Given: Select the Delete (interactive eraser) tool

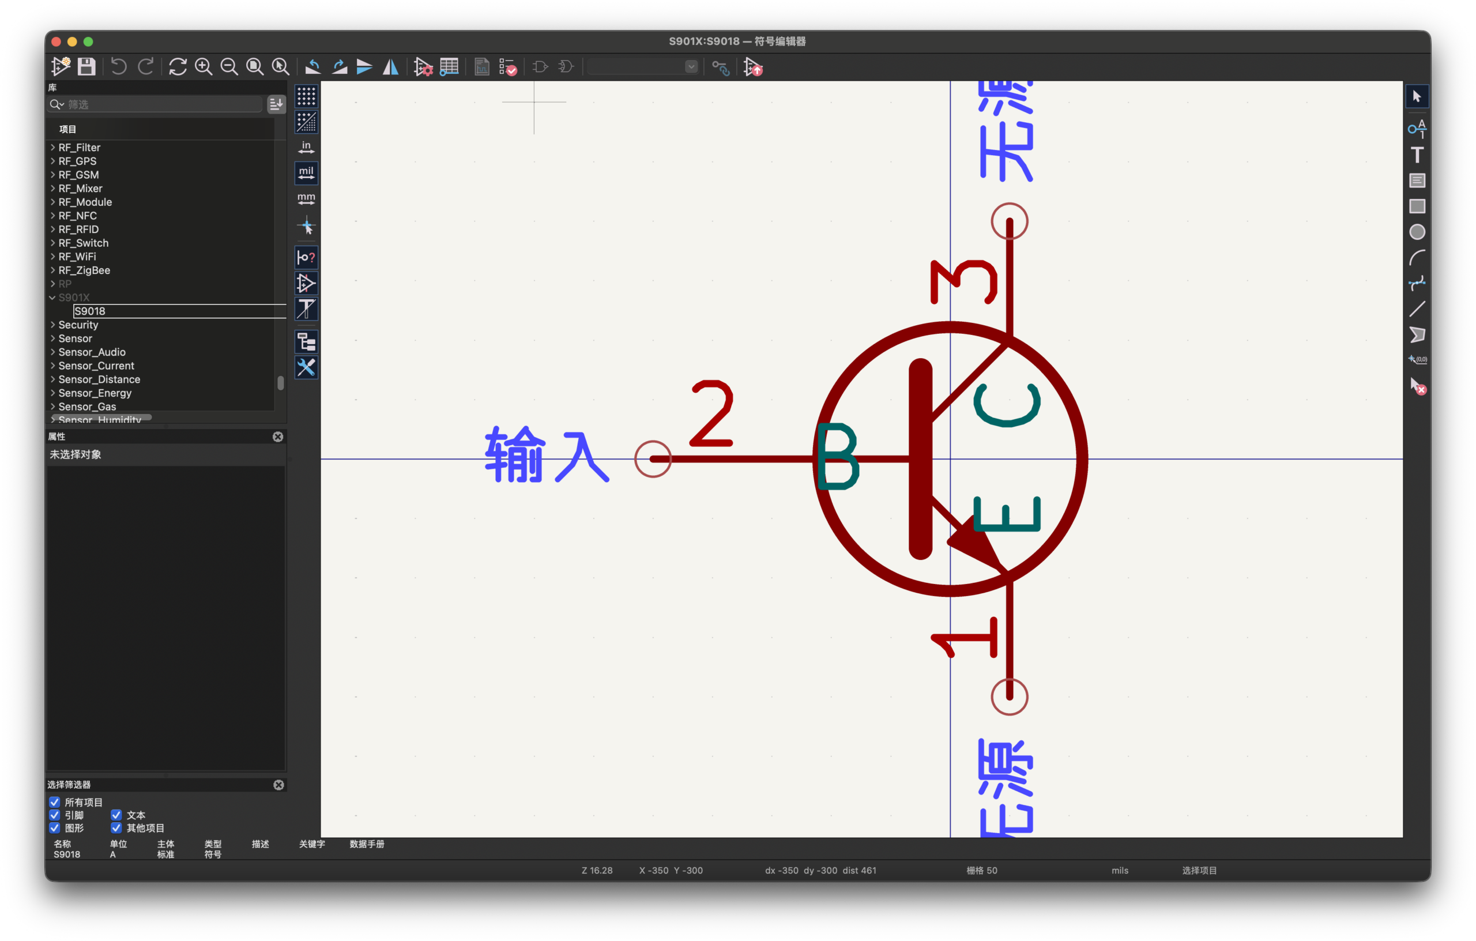Looking at the screenshot, I should [1417, 386].
